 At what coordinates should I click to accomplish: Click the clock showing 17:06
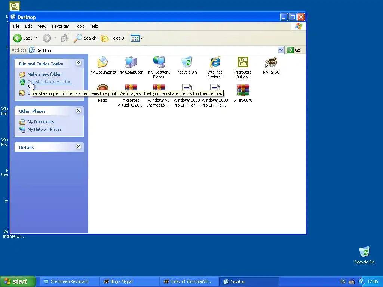point(373,282)
